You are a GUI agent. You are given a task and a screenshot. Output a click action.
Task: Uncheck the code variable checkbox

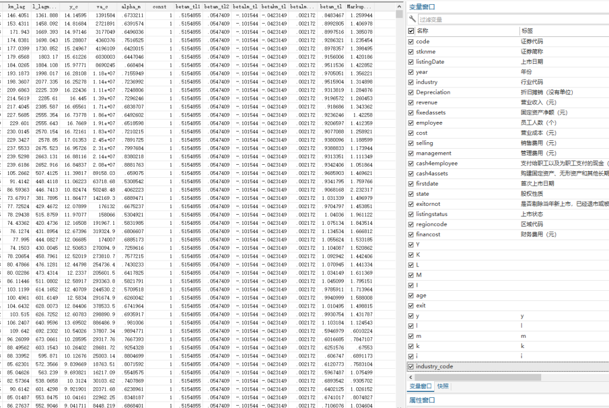[x=411, y=42]
